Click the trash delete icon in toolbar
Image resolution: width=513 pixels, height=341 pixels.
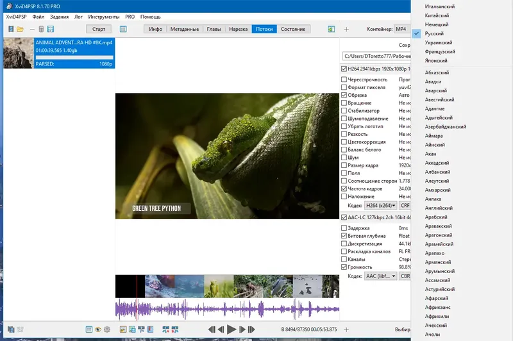coord(41,29)
